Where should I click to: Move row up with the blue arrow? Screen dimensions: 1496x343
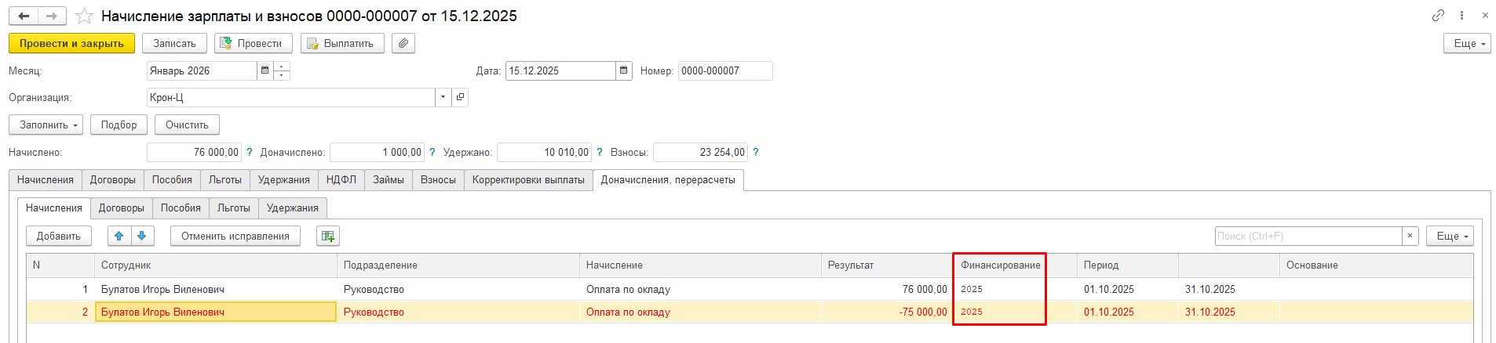pyautogui.click(x=119, y=236)
